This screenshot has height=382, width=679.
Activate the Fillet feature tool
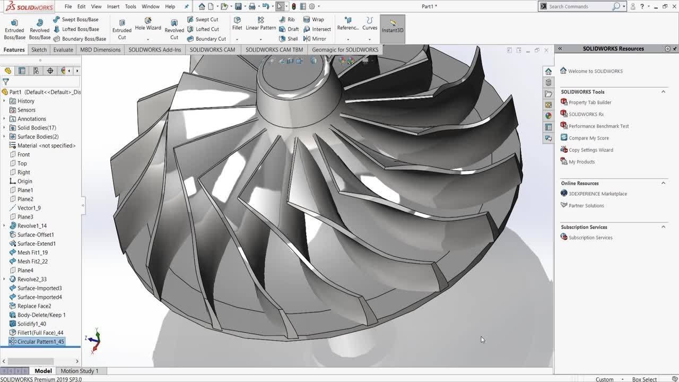tap(237, 24)
